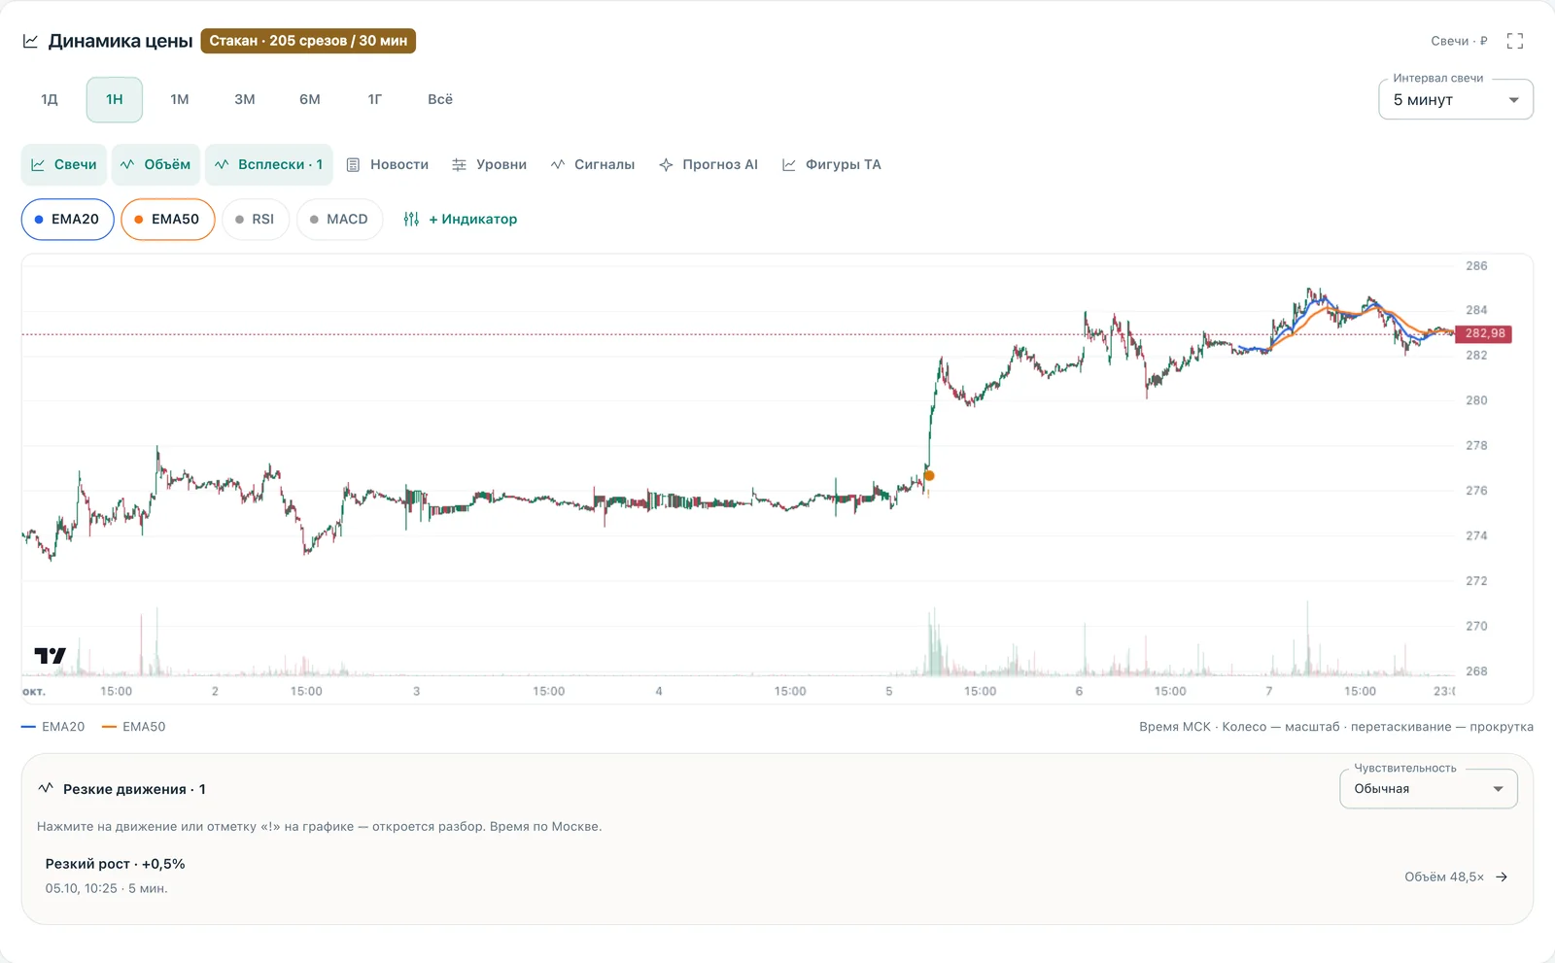This screenshot has height=963, width=1555.
Task: Open the Интервал свечи dropdown
Action: pos(1456,100)
